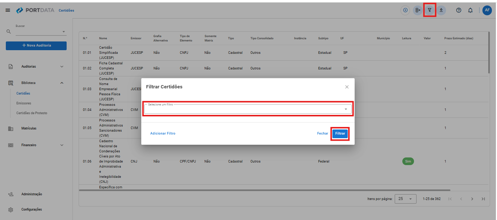
Task: Open Certidões de Protesto in sidebar
Action: pos(32,113)
